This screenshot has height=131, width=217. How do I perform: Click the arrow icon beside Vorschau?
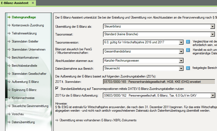(9, 114)
